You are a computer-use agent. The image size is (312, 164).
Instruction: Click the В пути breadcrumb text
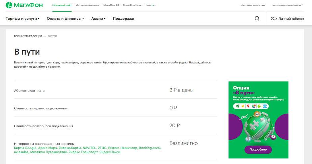(52, 36)
